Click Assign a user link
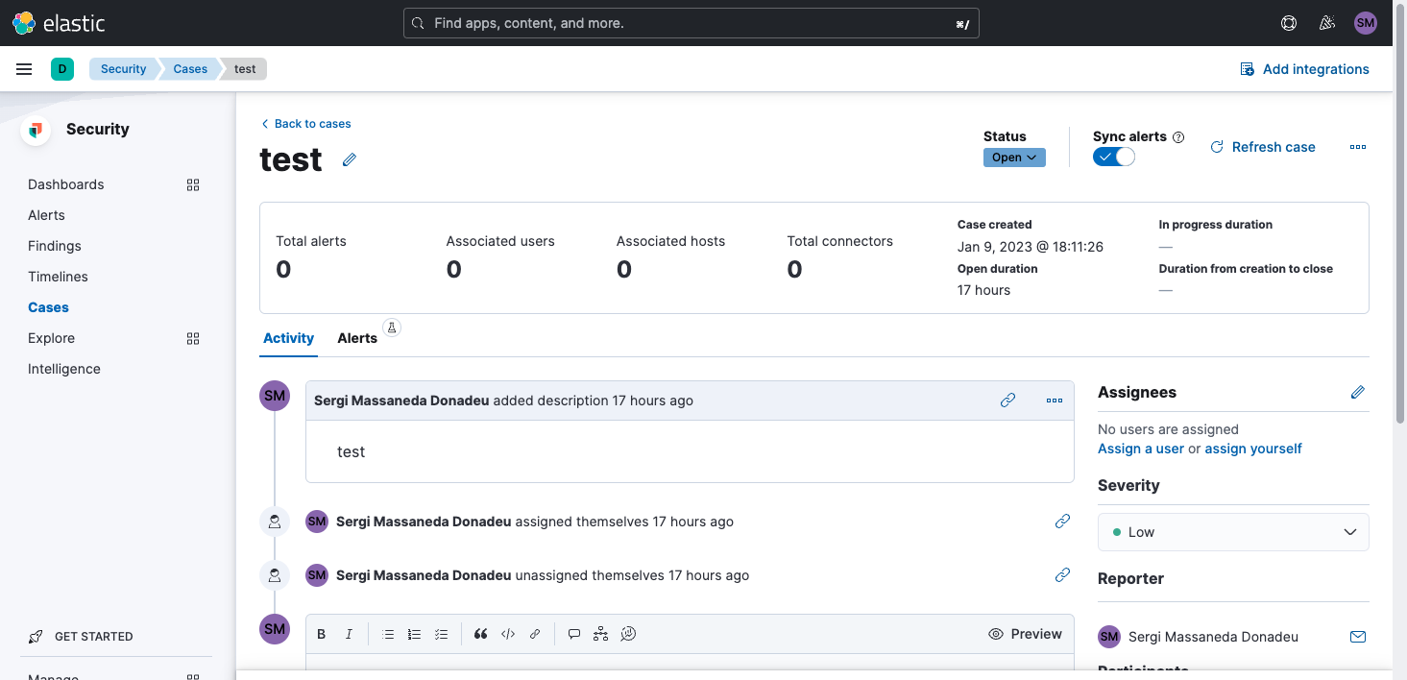This screenshot has height=680, width=1407. pyautogui.click(x=1141, y=449)
